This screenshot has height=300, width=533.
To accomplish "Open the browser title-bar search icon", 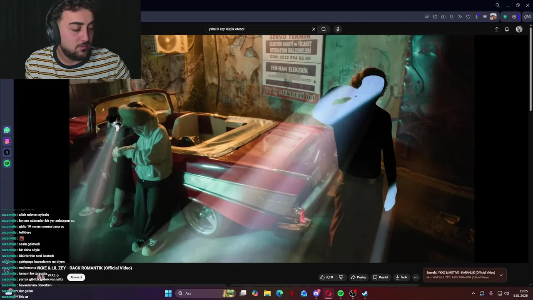I will click(498, 5).
